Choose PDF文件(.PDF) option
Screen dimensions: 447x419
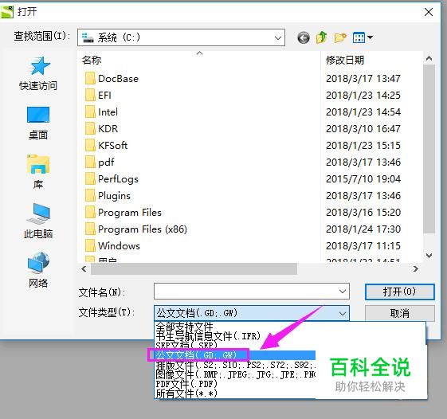(x=186, y=384)
